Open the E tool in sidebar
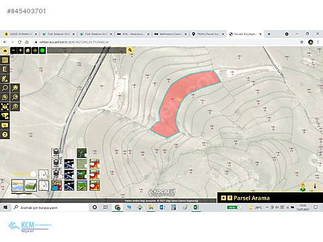This screenshot has height=242, width=323. coord(5,69)
